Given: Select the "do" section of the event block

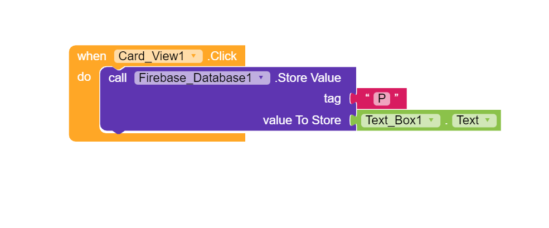Looking at the screenshot, I should pos(84,77).
